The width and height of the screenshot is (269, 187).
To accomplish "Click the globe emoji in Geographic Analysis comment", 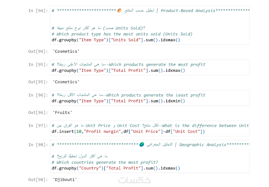I will [142, 144].
